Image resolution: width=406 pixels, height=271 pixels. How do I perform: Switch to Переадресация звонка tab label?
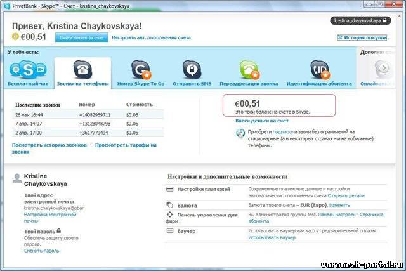click(x=249, y=84)
